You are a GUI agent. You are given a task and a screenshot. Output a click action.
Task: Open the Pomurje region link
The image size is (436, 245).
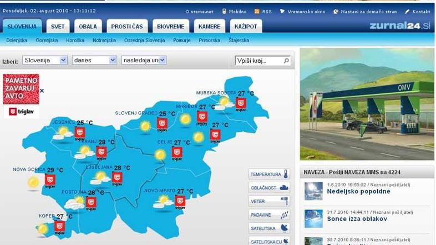[x=182, y=41]
